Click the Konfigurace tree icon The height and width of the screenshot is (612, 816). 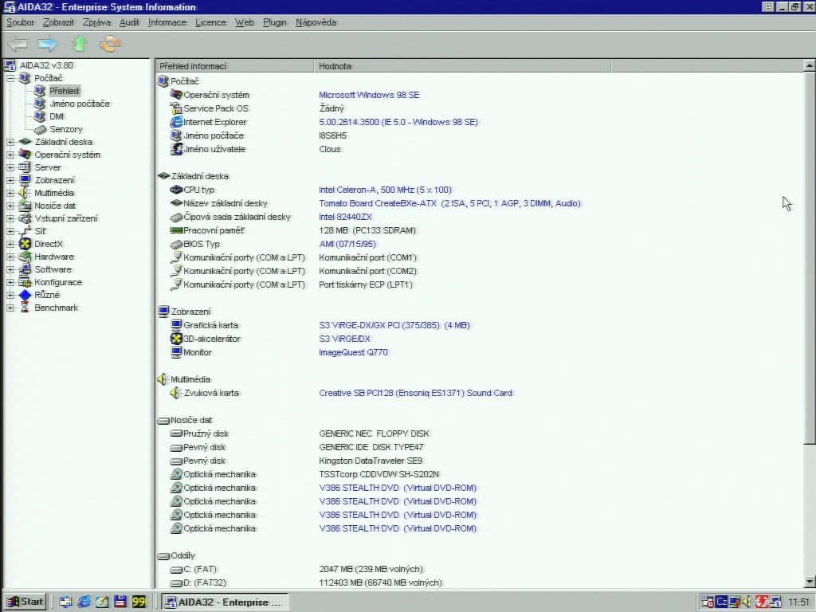coord(25,282)
